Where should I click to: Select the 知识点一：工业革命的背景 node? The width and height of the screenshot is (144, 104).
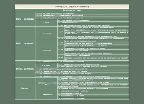pos(25,19)
